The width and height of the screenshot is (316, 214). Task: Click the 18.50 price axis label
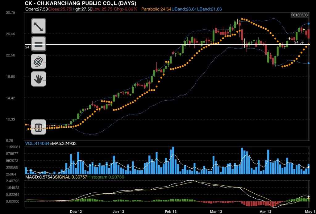(x=10, y=76)
